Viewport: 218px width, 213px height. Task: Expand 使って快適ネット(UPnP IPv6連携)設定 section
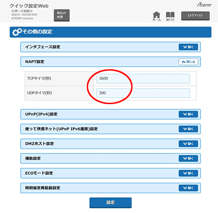188,129
